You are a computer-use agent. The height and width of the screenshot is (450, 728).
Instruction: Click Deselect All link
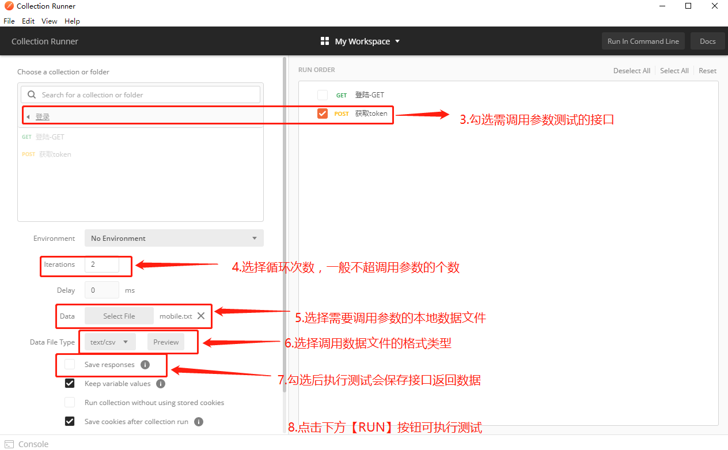(x=632, y=70)
